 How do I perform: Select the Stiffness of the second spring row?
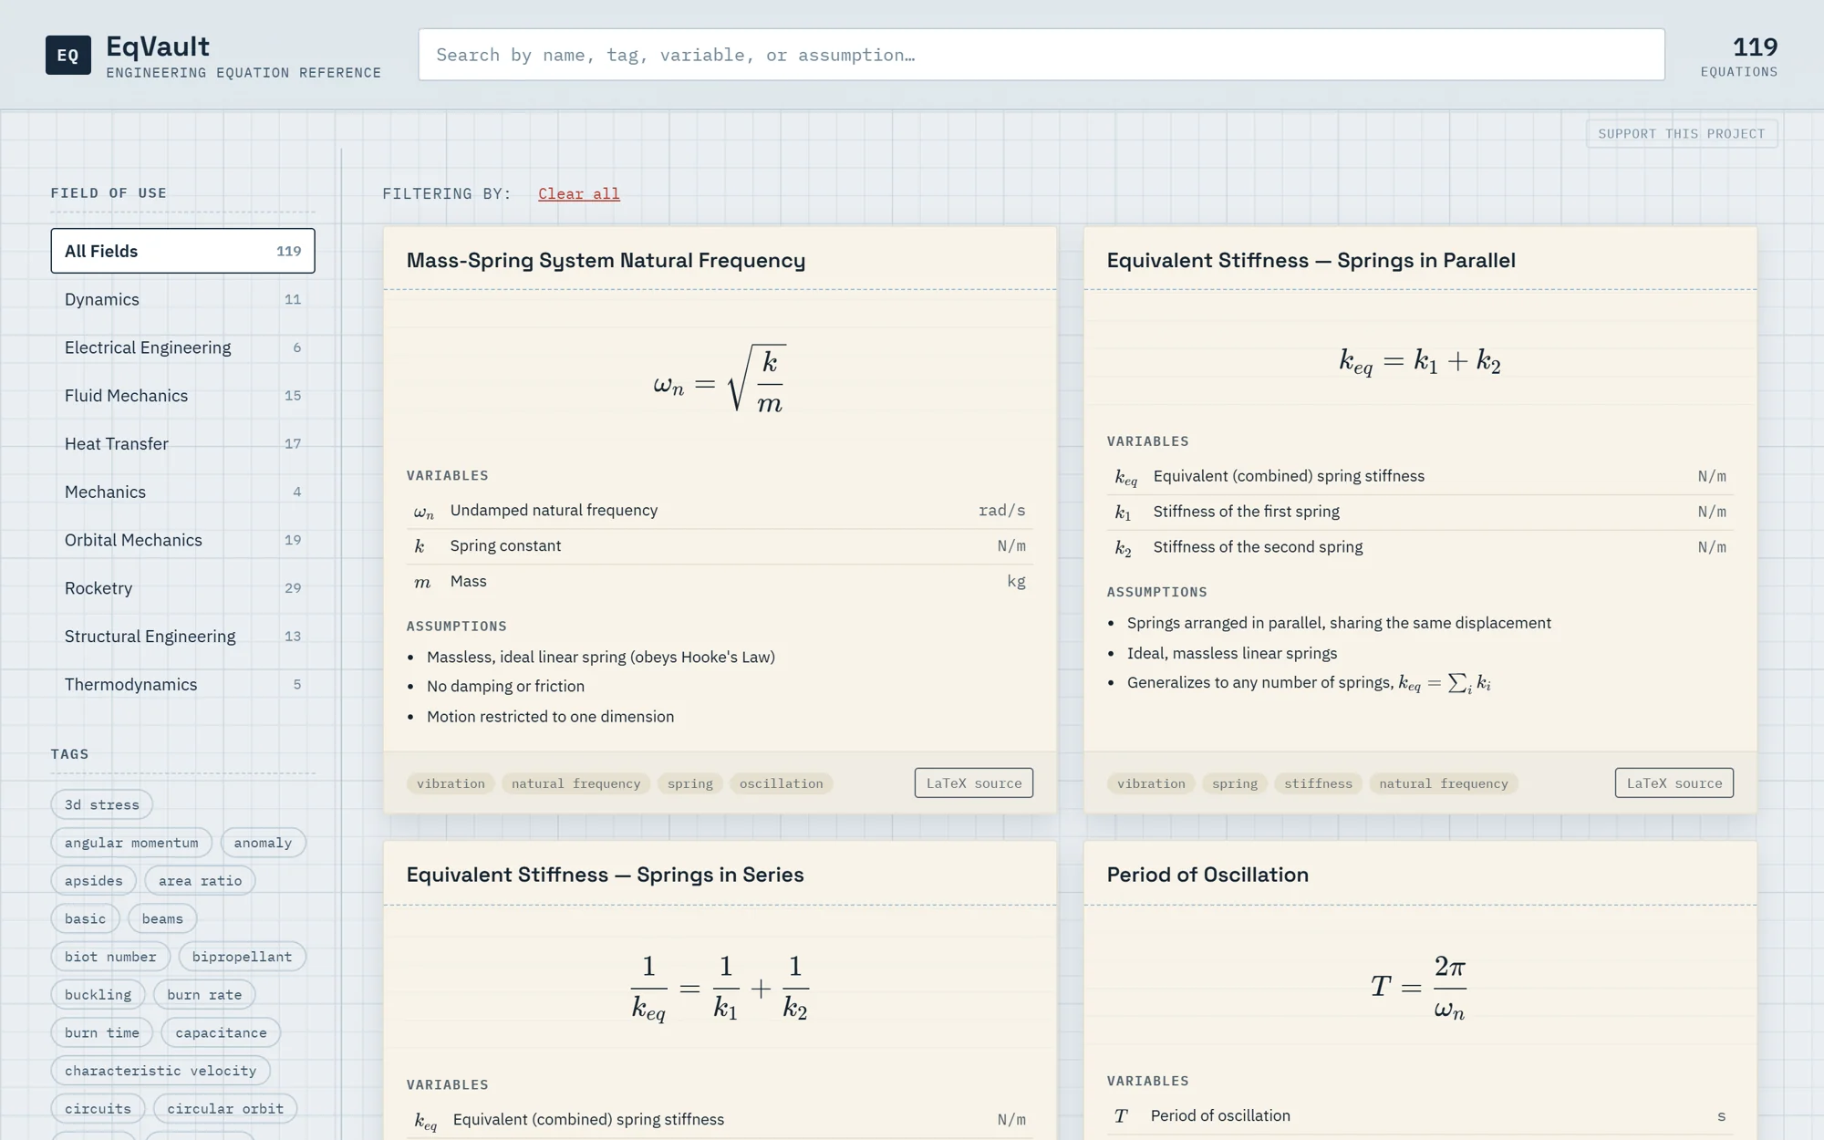click(1420, 548)
